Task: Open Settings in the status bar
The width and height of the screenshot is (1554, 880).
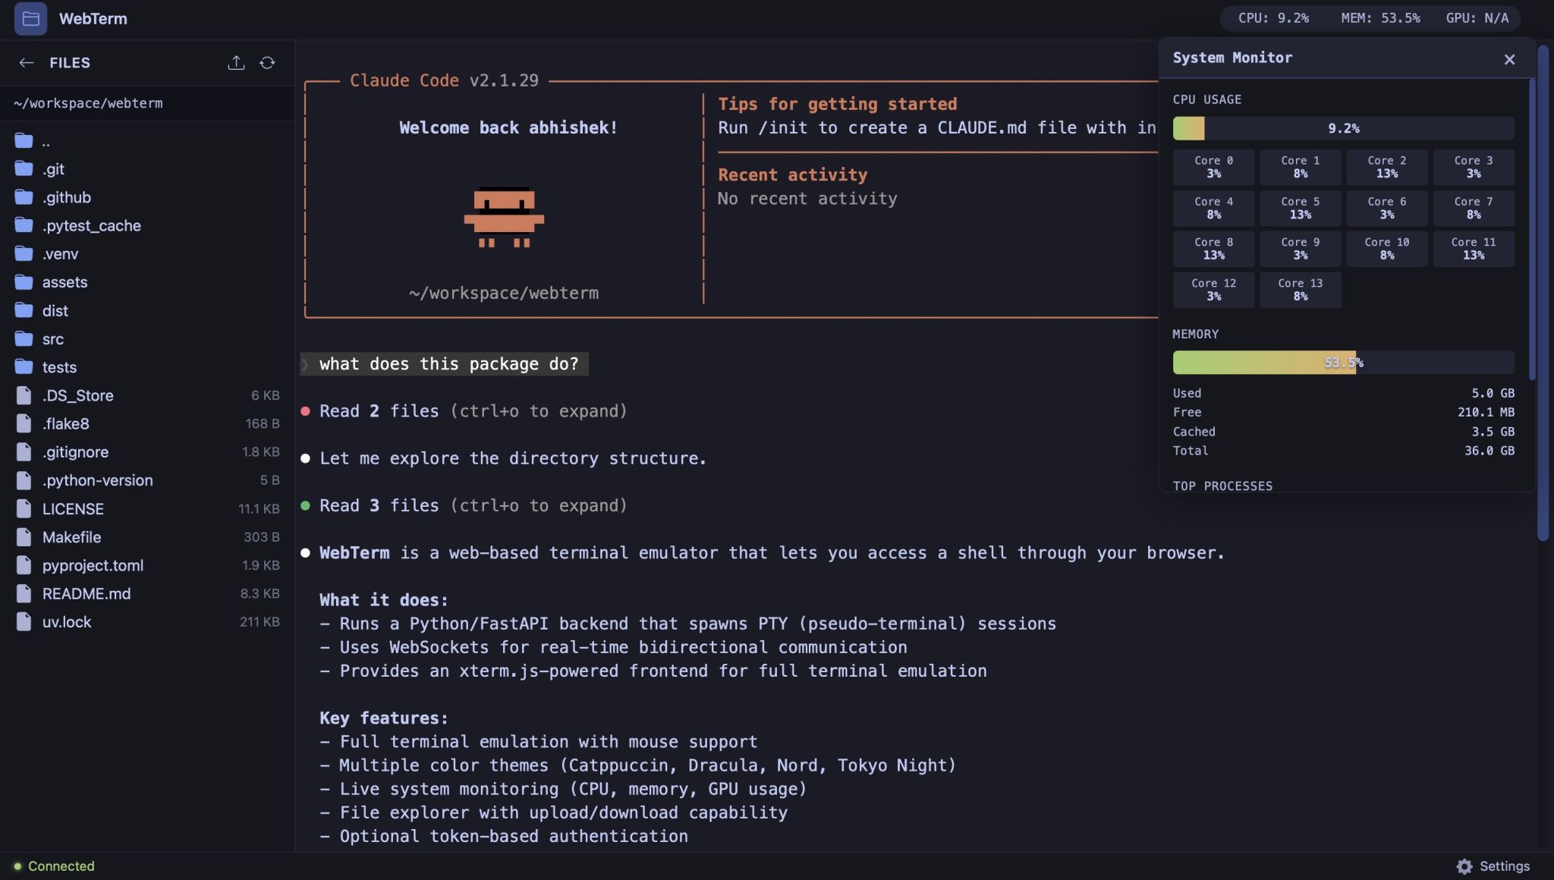Action: point(1493,866)
